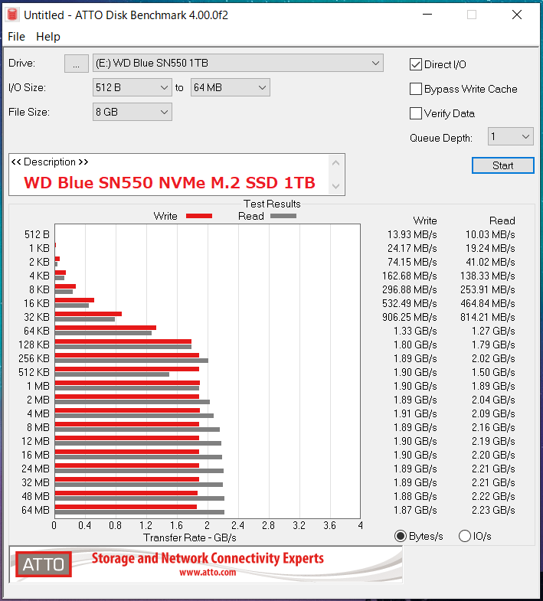This screenshot has width=543, height=601.
Task: Click the gray Read legend swatch
Action: [x=283, y=216]
